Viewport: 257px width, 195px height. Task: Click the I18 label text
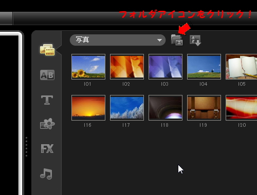click(x=164, y=125)
